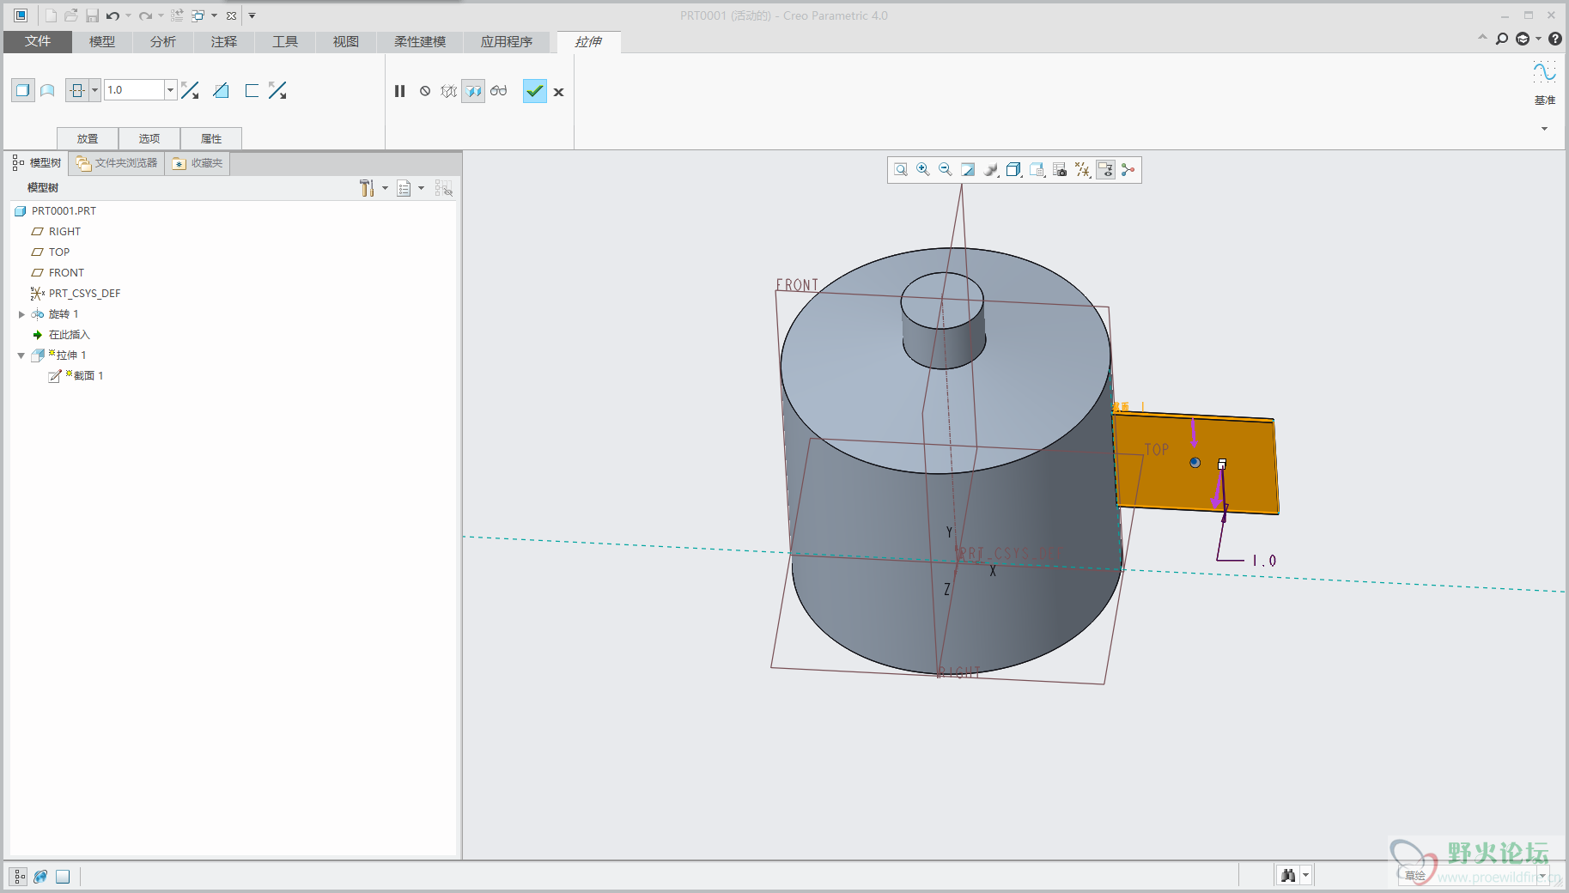The image size is (1569, 893).
Task: Confirm the extrude with green checkmark
Action: click(535, 91)
